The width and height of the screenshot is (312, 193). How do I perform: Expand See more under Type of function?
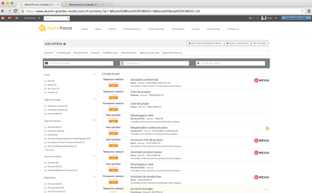[x=49, y=150]
